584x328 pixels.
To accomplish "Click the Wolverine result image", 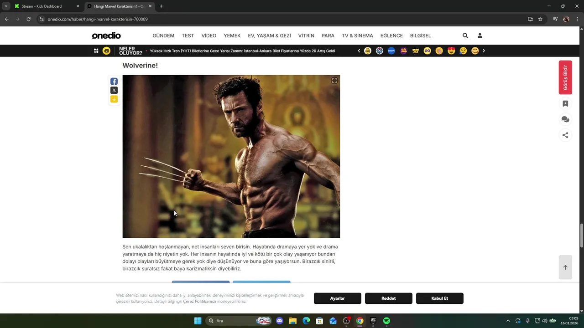I will (x=231, y=156).
